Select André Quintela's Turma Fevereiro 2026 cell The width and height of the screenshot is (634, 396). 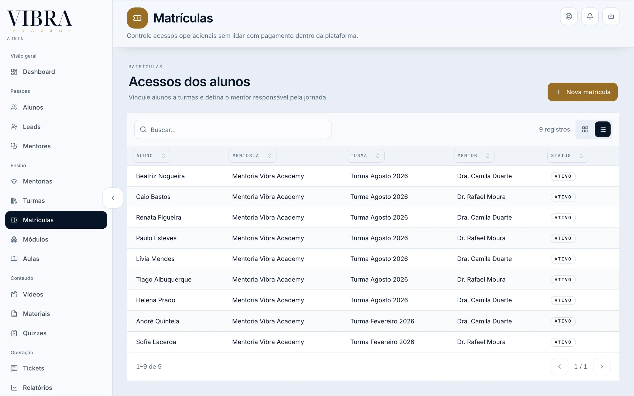pyautogui.click(x=382, y=321)
